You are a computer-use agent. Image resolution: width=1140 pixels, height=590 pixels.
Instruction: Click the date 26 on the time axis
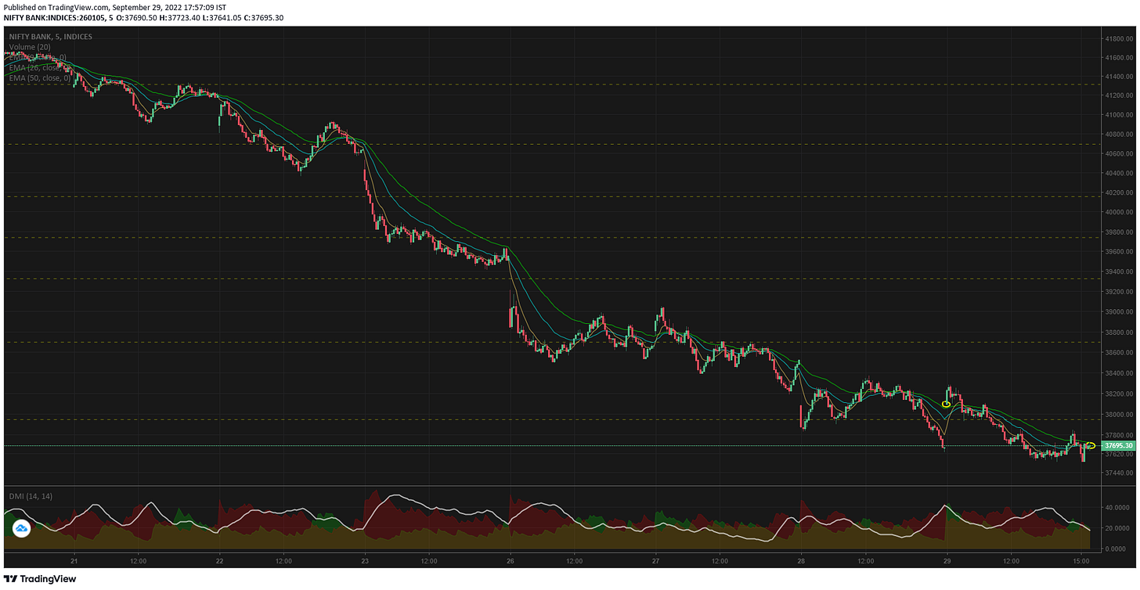tap(510, 561)
